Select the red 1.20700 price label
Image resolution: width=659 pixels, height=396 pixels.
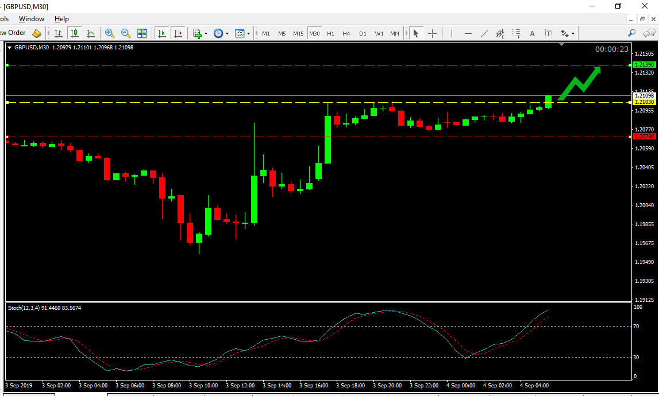[644, 137]
